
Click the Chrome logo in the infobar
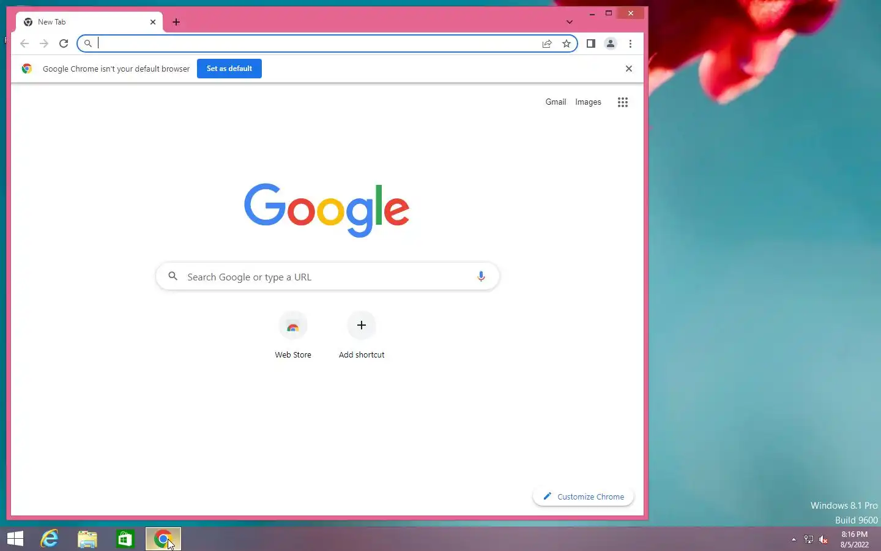(x=27, y=69)
